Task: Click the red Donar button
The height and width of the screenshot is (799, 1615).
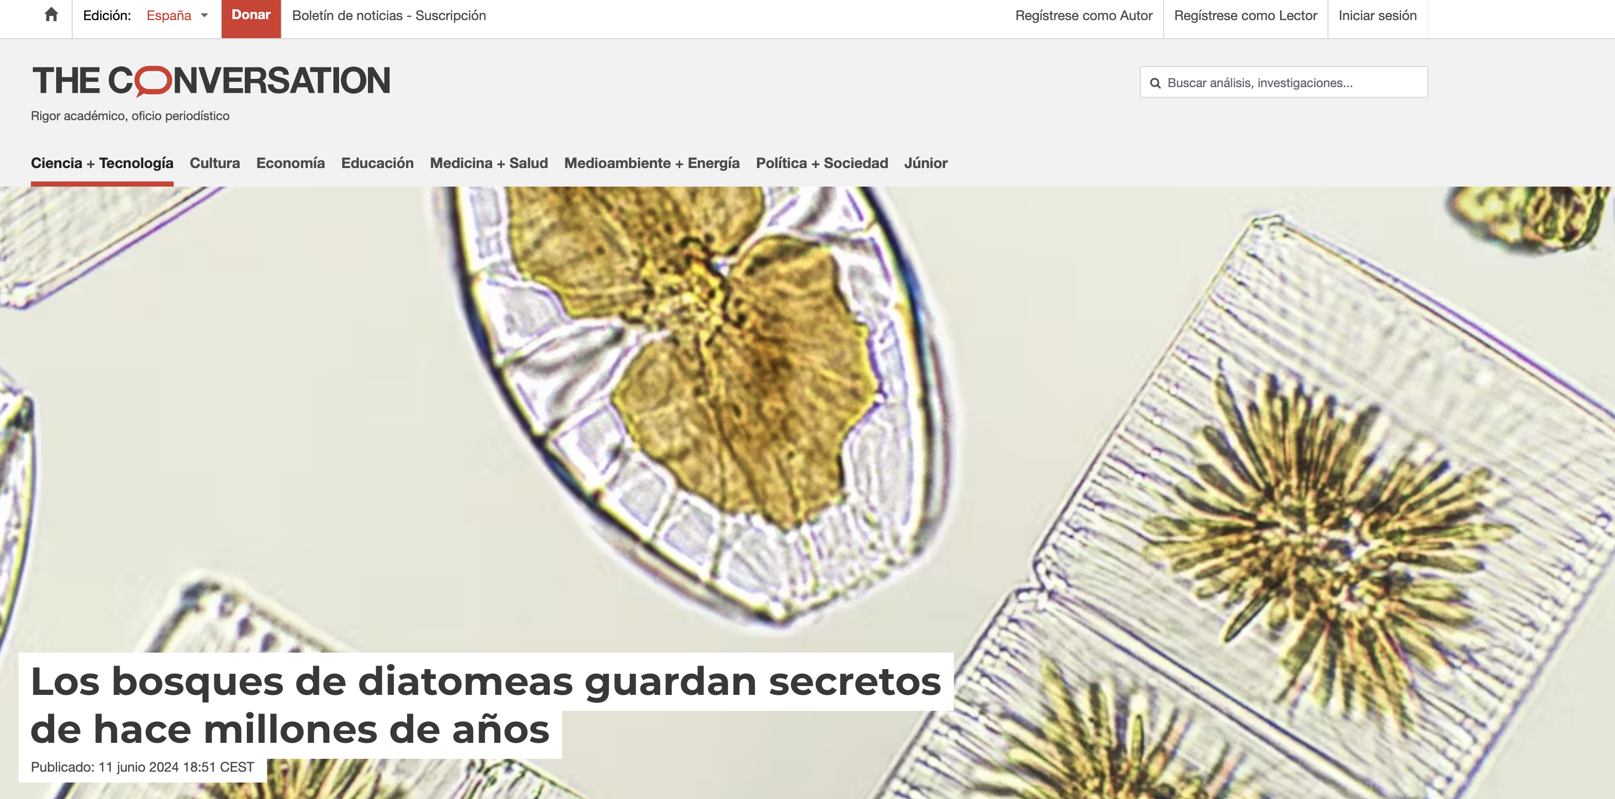Action: [x=251, y=18]
